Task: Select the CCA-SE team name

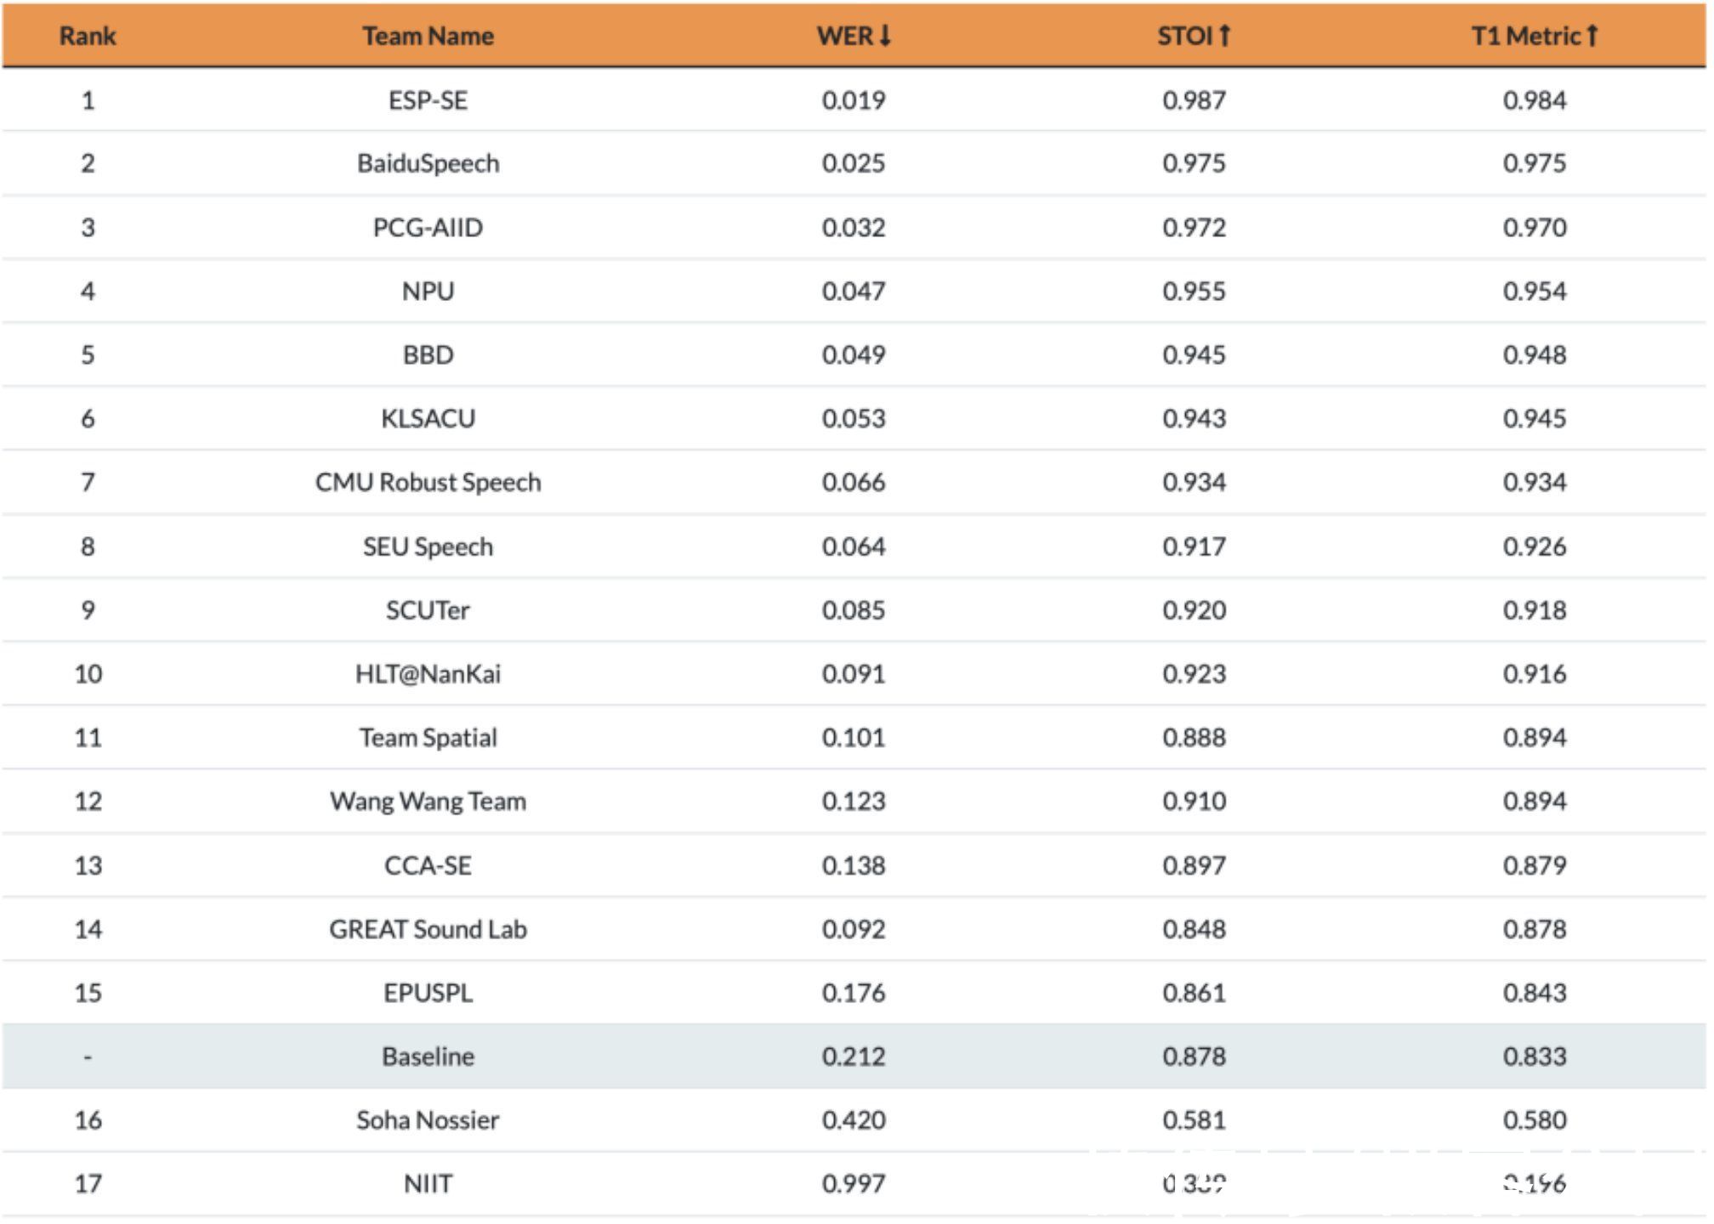Action: click(428, 865)
